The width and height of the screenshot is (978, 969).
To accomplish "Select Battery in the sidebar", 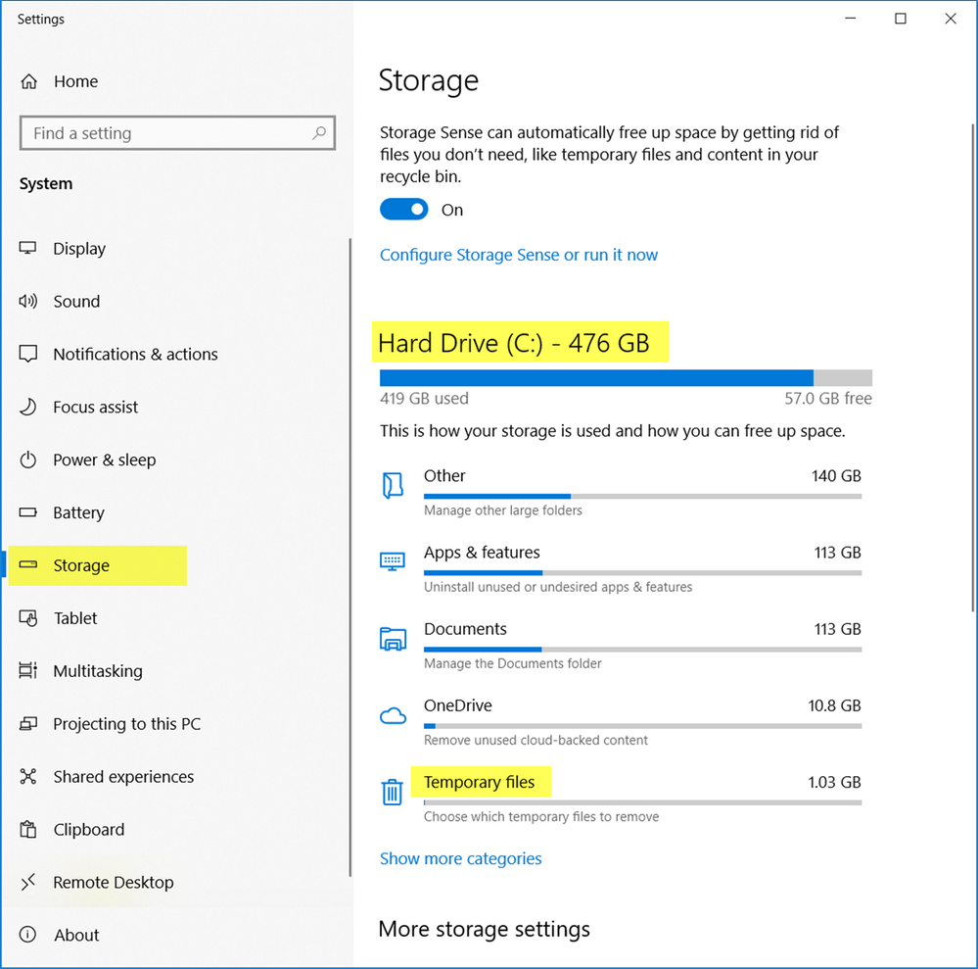I will click(x=78, y=512).
